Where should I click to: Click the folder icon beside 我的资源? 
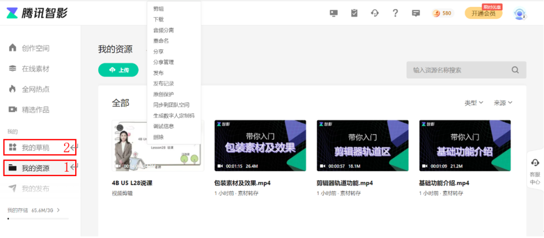pyautogui.click(x=13, y=168)
